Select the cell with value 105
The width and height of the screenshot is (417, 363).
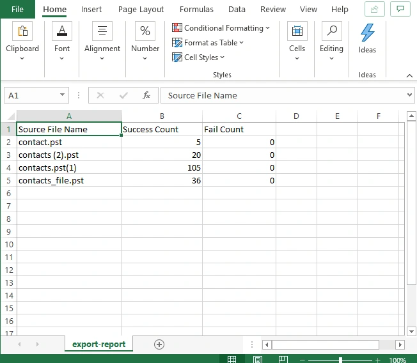162,167
